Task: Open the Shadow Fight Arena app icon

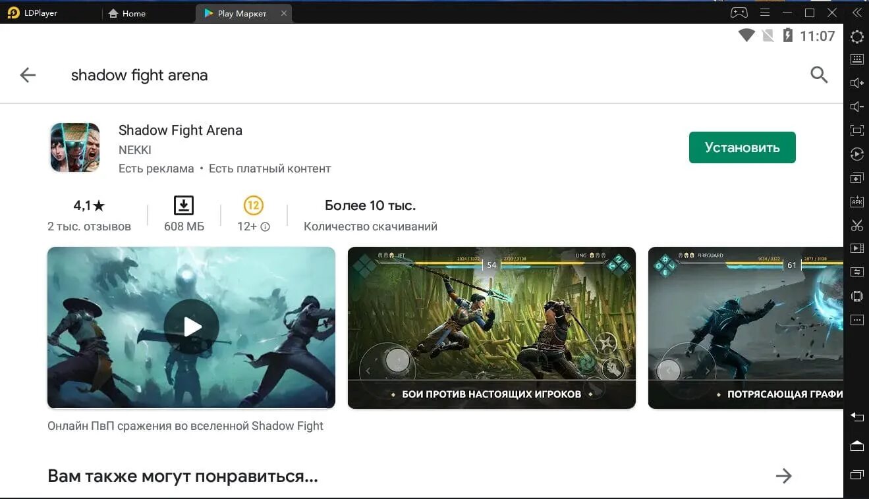Action: point(75,147)
